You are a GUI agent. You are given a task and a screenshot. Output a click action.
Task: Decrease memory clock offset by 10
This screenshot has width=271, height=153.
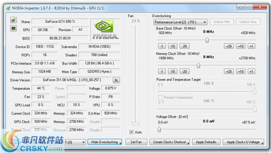coord(173,71)
